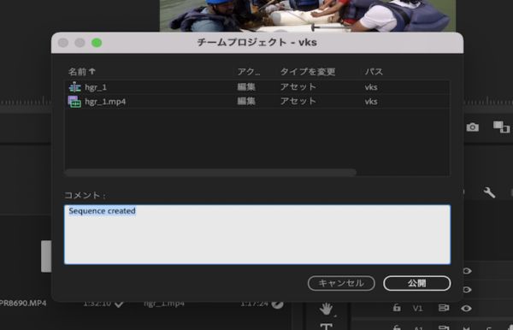Select the タイプを変更 column header
This screenshot has width=513, height=330.
[308, 72]
